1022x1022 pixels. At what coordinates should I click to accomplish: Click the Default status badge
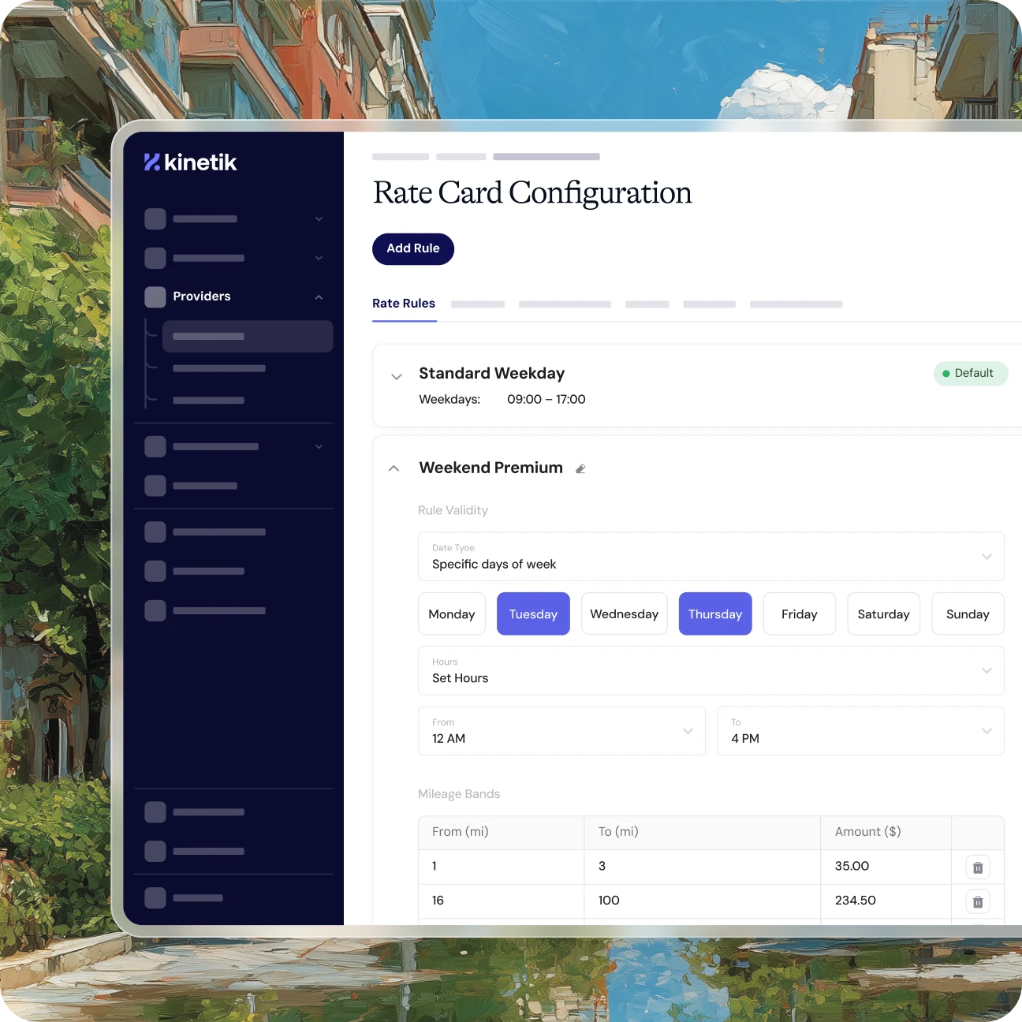(x=971, y=374)
